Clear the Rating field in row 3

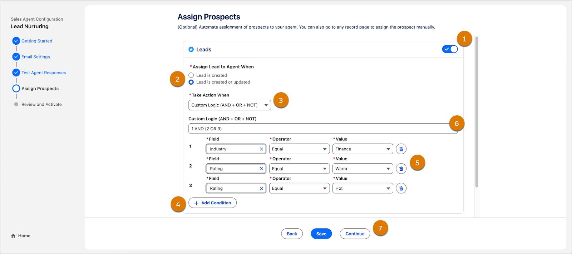pyautogui.click(x=261, y=188)
